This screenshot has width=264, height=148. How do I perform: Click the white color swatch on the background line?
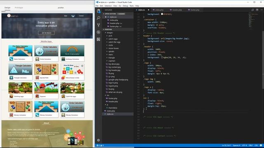click(162, 14)
